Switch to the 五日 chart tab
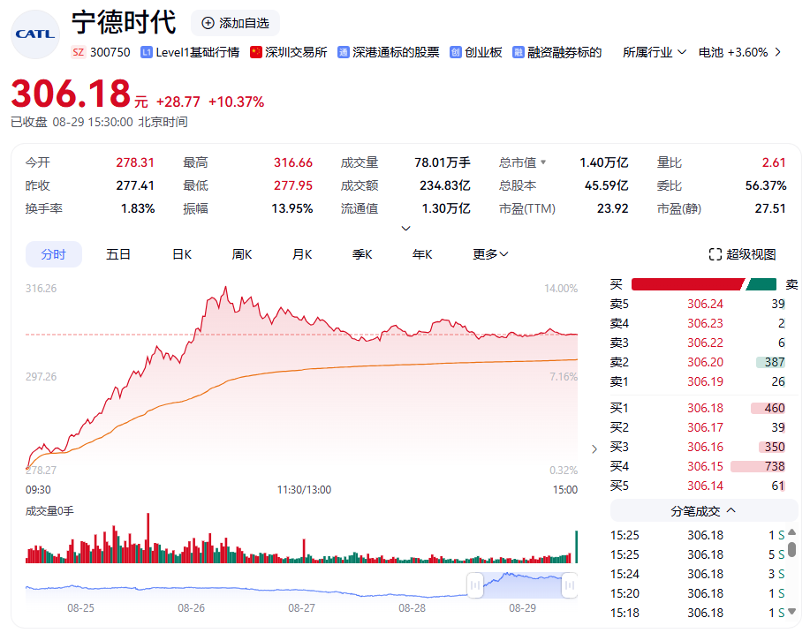 pos(118,254)
